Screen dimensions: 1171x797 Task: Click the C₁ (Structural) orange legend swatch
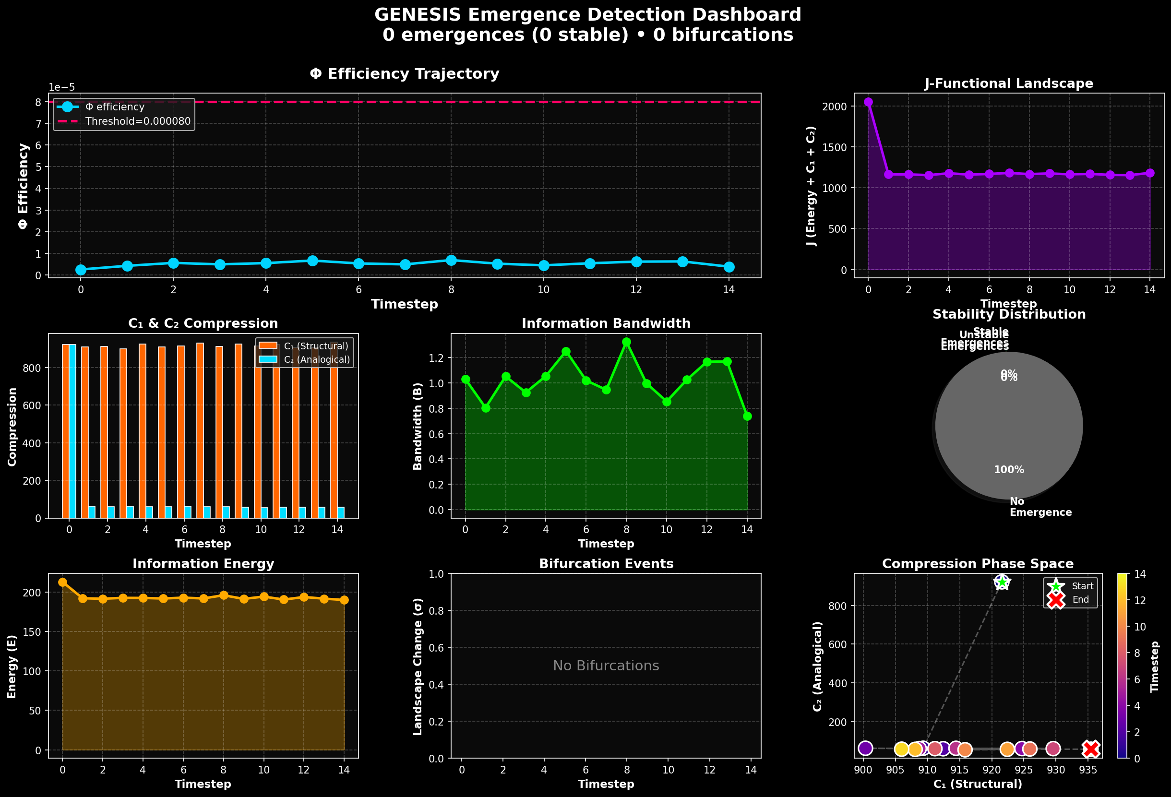pyautogui.click(x=268, y=346)
